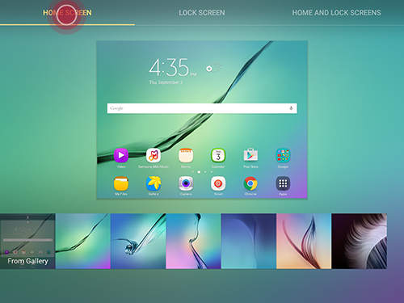Click the Calendar icon showing 3
This screenshot has height=303, width=404.
218,155
